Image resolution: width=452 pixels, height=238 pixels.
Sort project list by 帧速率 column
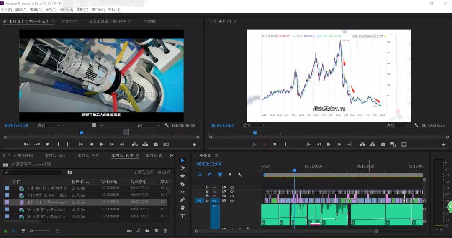click(77, 182)
